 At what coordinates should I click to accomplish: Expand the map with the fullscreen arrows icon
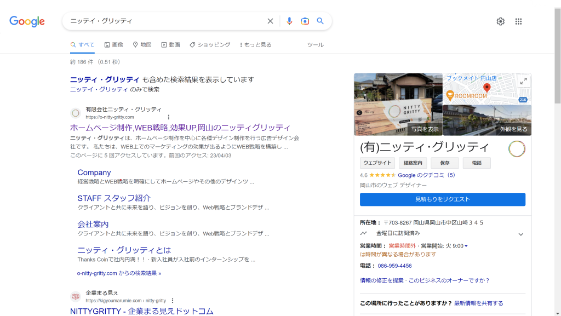click(x=523, y=81)
